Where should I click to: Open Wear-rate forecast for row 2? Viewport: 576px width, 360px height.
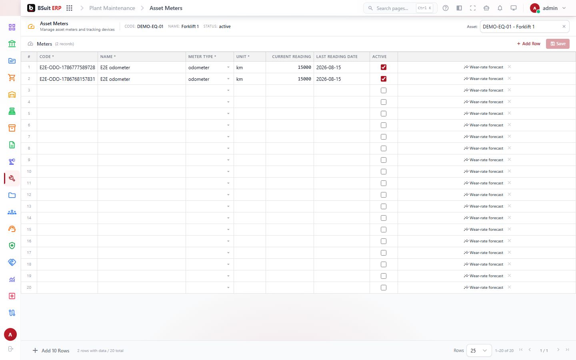tap(484, 79)
